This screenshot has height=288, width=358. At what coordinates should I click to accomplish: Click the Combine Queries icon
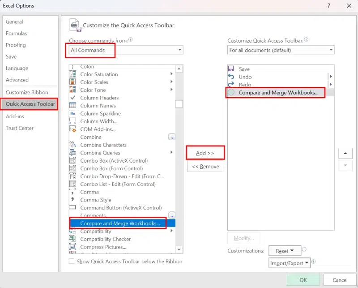[72, 152]
